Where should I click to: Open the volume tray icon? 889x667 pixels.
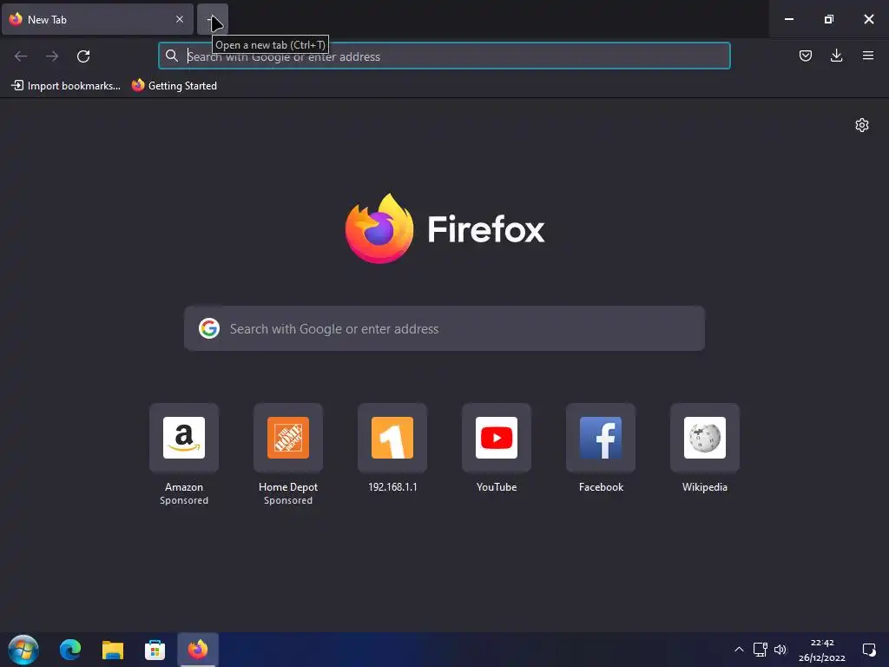click(x=780, y=650)
